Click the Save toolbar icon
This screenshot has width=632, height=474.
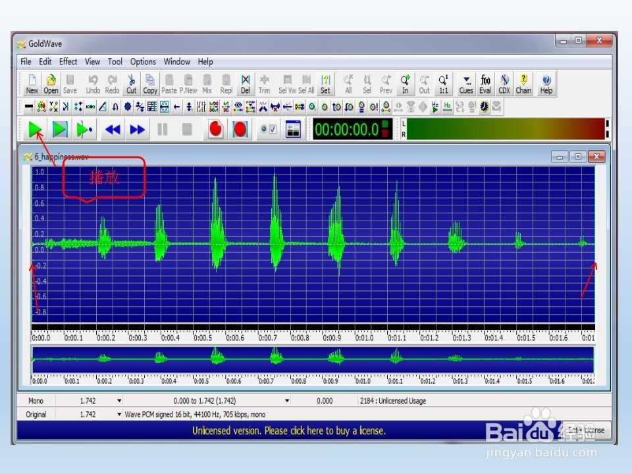(70, 84)
